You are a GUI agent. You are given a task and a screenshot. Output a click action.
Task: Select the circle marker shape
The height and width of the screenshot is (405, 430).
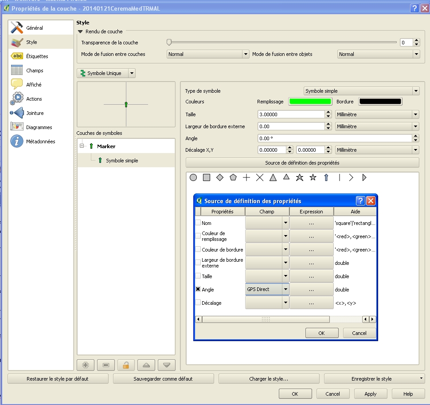(x=193, y=177)
